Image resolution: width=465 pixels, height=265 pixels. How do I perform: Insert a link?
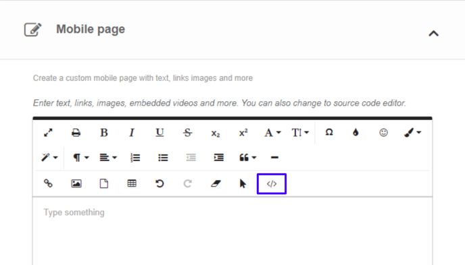(48, 183)
